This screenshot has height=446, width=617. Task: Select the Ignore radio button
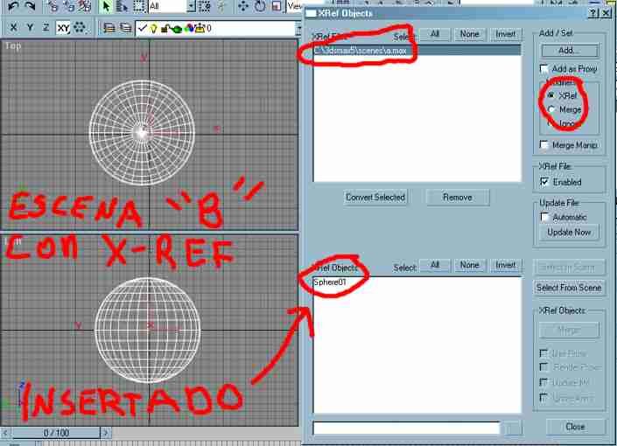[551, 123]
